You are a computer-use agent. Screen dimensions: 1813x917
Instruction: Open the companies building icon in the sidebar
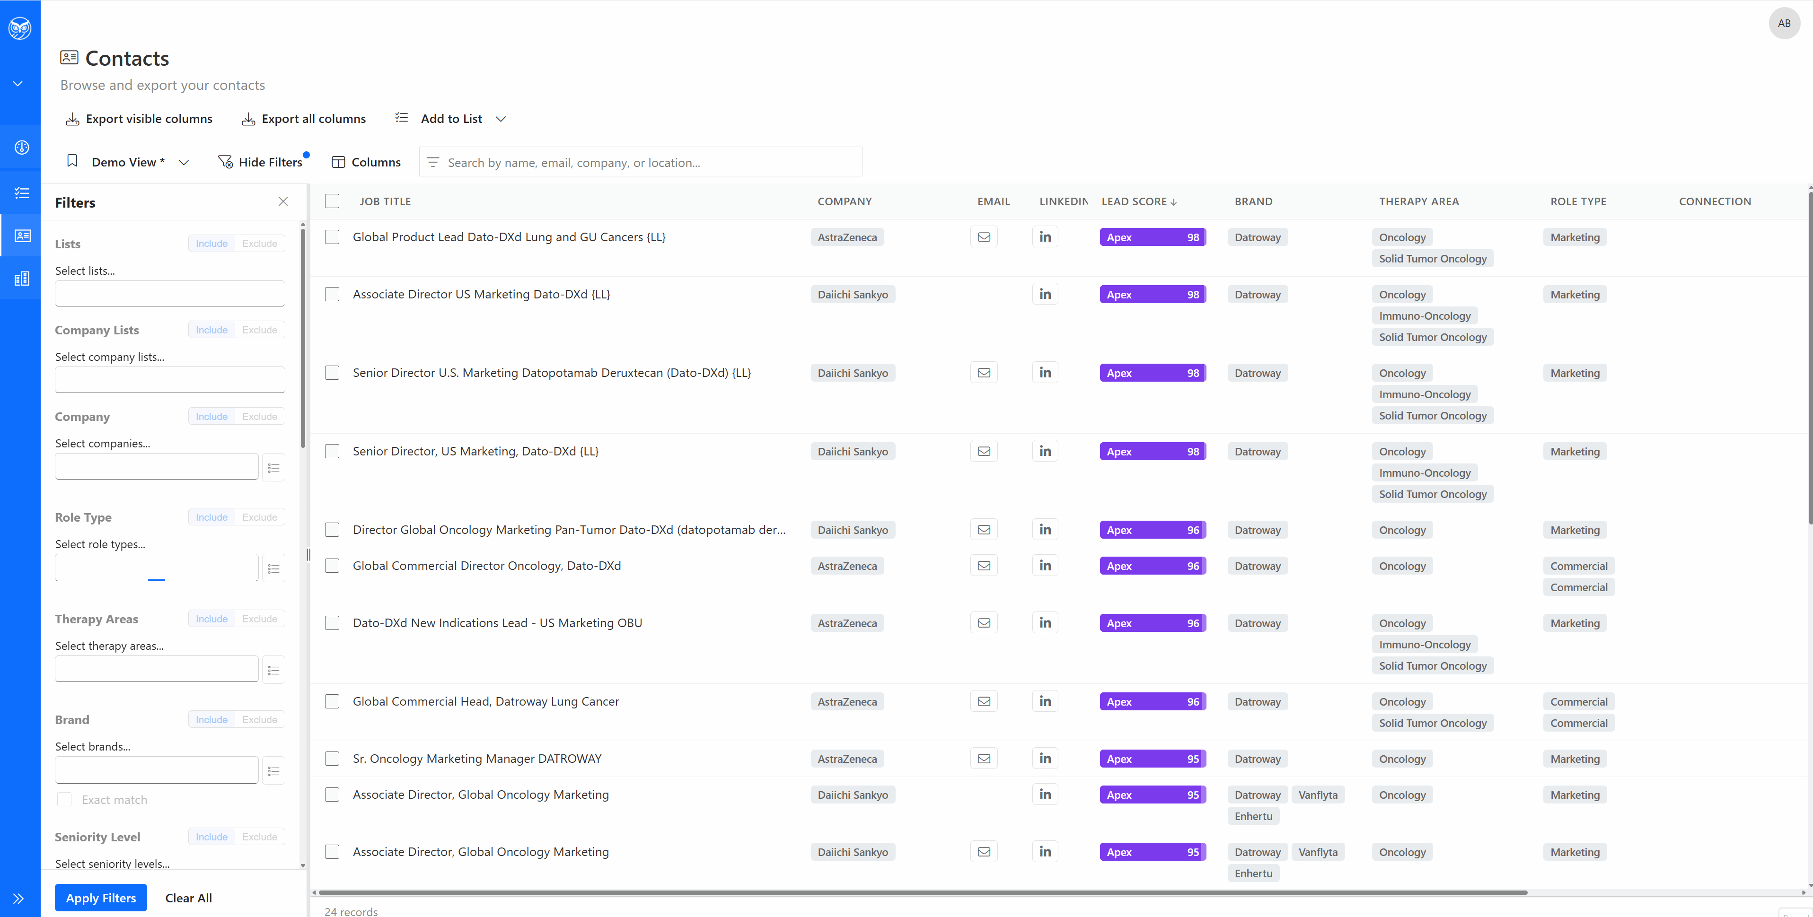coord(22,279)
